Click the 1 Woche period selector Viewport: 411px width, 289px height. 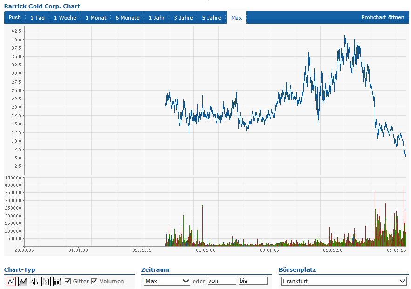tap(63, 18)
